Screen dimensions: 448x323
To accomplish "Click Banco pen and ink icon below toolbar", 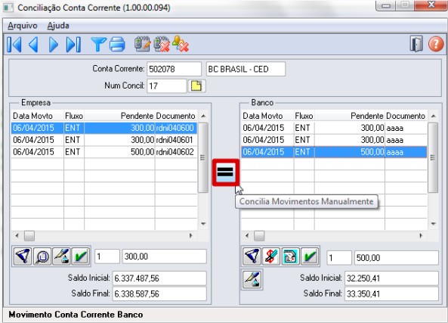I will click(252, 280).
